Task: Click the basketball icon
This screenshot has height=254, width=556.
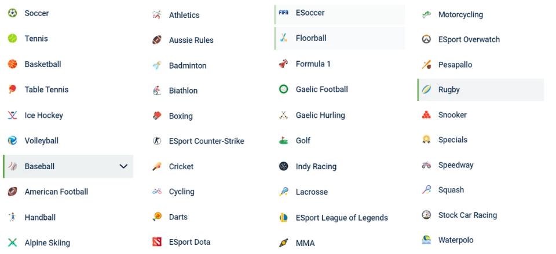Action: [x=12, y=64]
